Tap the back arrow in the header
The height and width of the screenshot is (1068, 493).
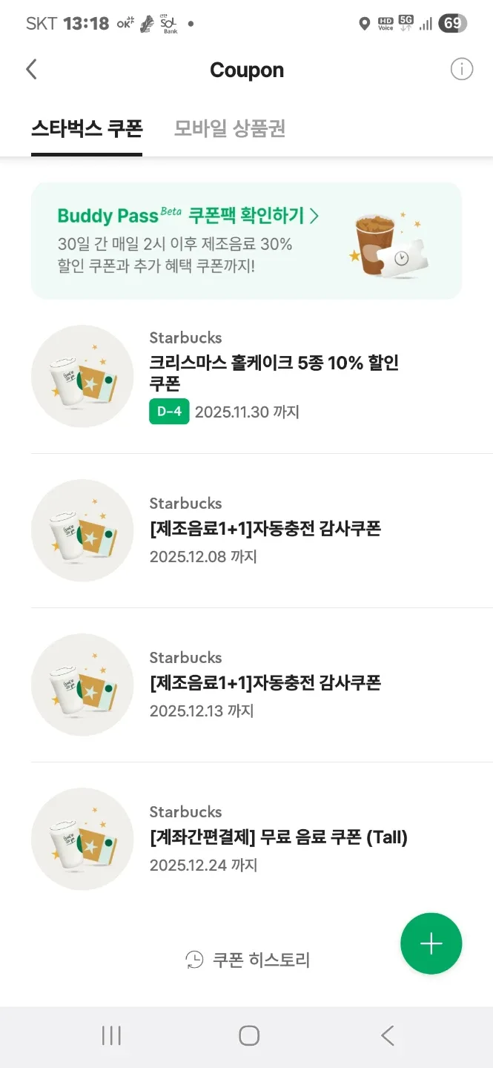[31, 70]
